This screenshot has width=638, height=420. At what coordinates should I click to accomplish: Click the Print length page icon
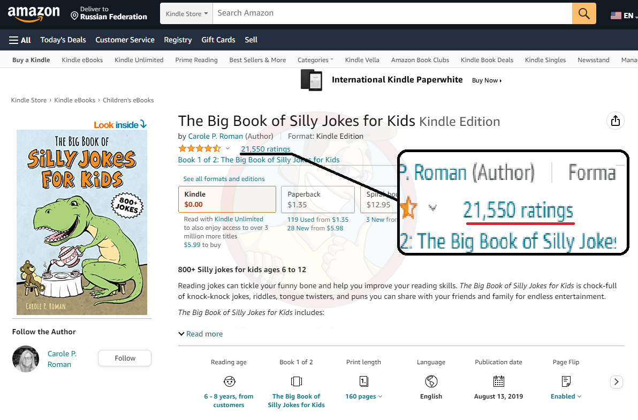(x=363, y=381)
